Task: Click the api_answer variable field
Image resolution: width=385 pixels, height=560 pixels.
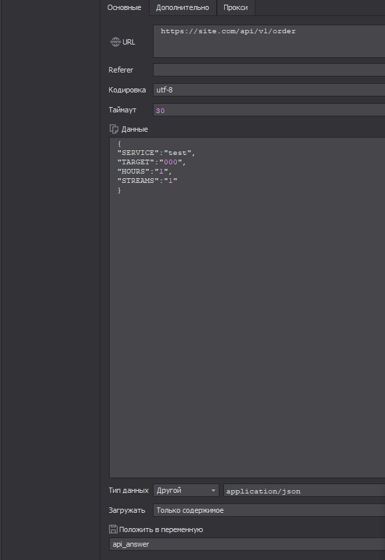Action: 247,544
